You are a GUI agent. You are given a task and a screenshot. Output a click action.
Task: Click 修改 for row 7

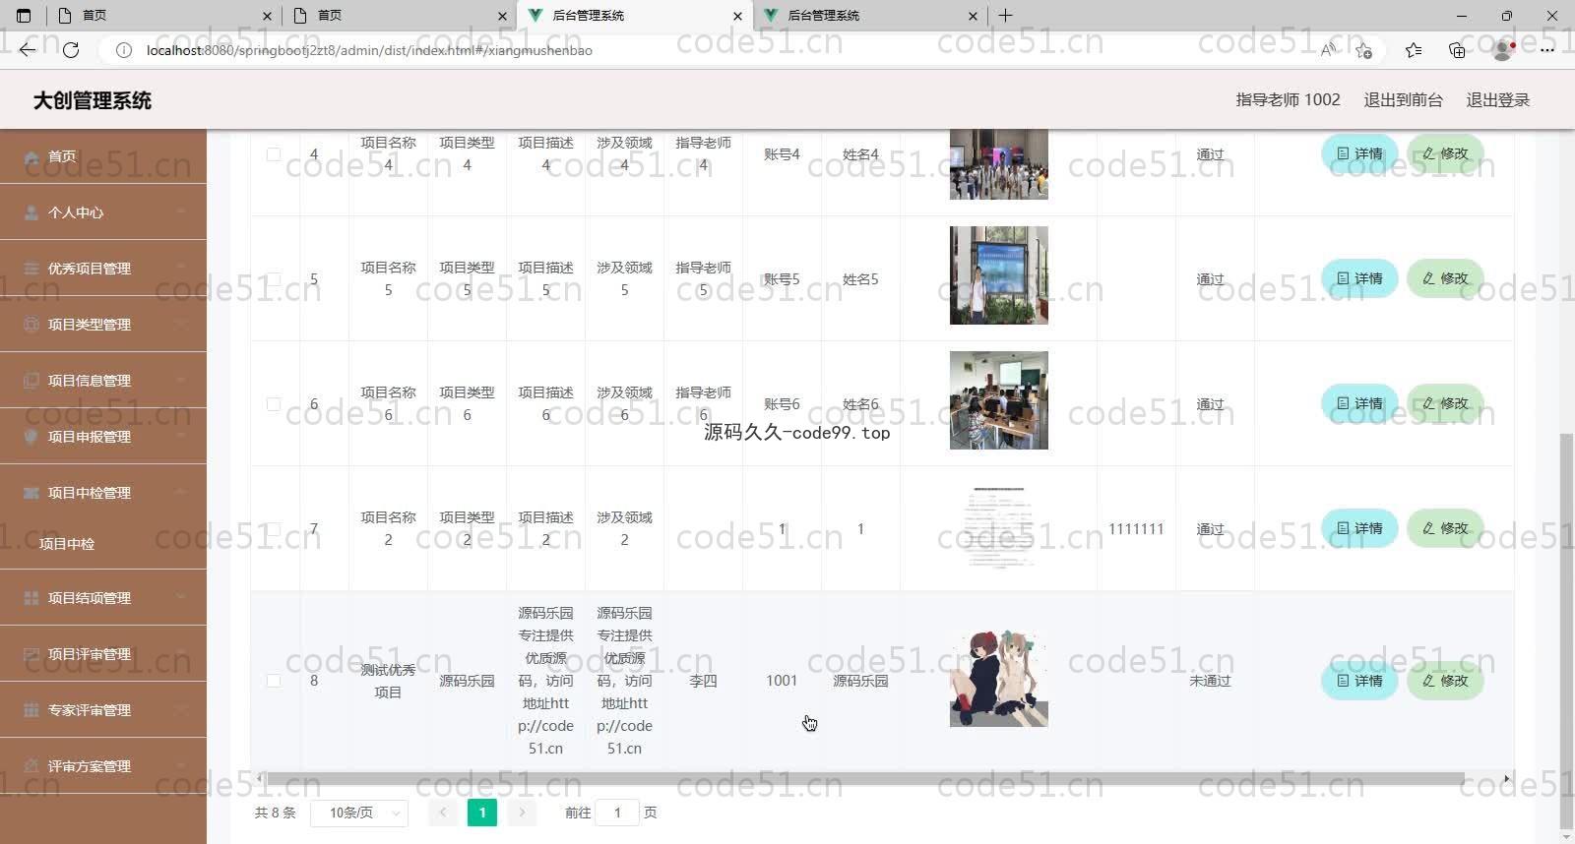pos(1445,528)
